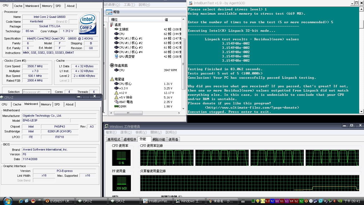Click the yellow 1.3 voltage tray icon
Viewport: 364px width, 205px height.
click(263, 201)
